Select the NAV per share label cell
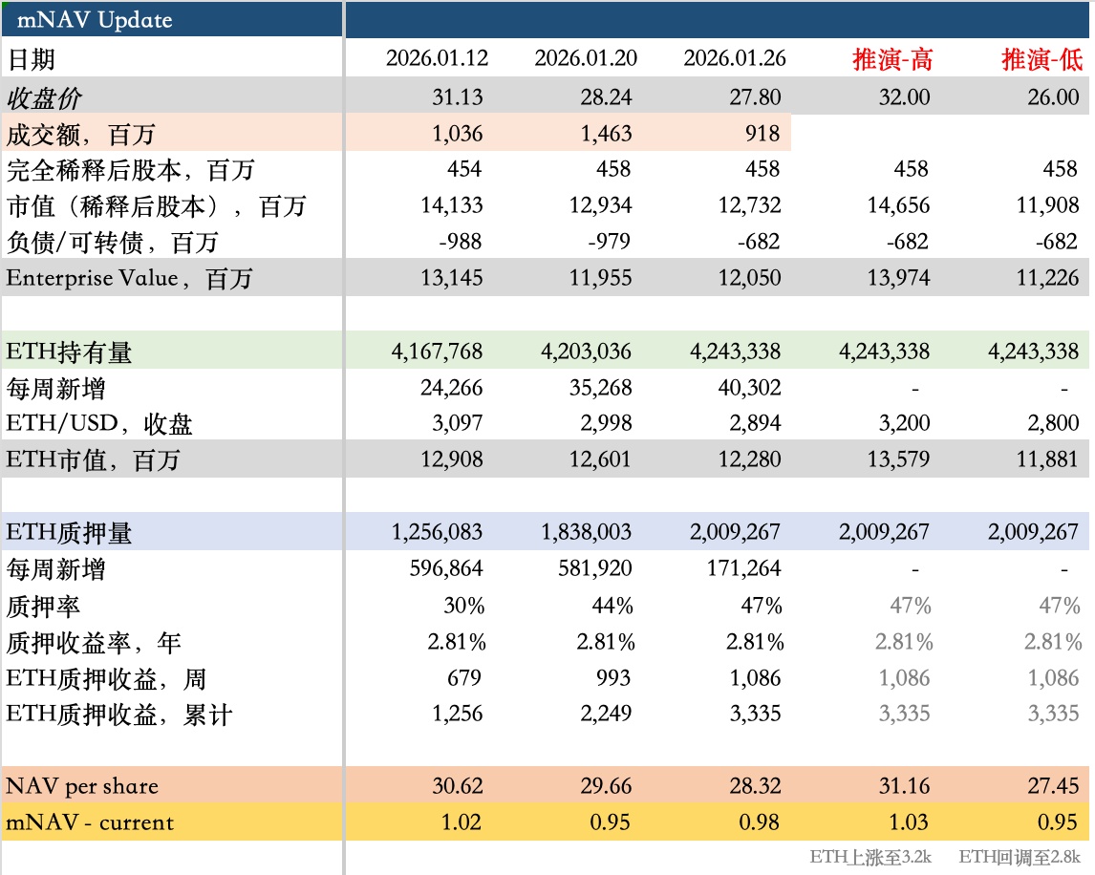Image resolution: width=1095 pixels, height=875 pixels. (82, 786)
